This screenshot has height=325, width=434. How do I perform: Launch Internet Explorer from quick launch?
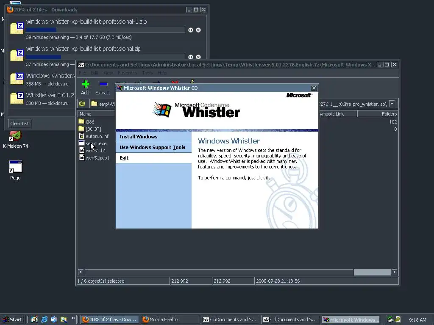44,319
